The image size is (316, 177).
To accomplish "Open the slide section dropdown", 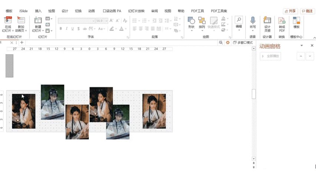I will [49, 31].
